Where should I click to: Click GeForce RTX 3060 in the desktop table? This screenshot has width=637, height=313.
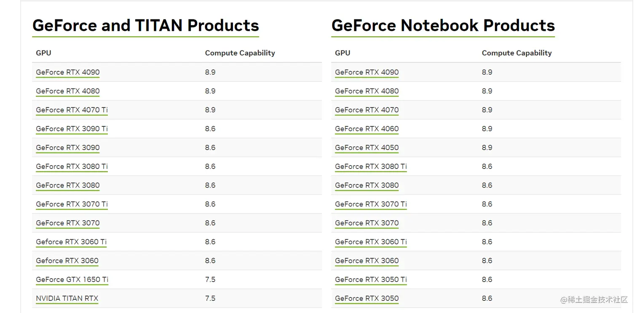coord(67,261)
